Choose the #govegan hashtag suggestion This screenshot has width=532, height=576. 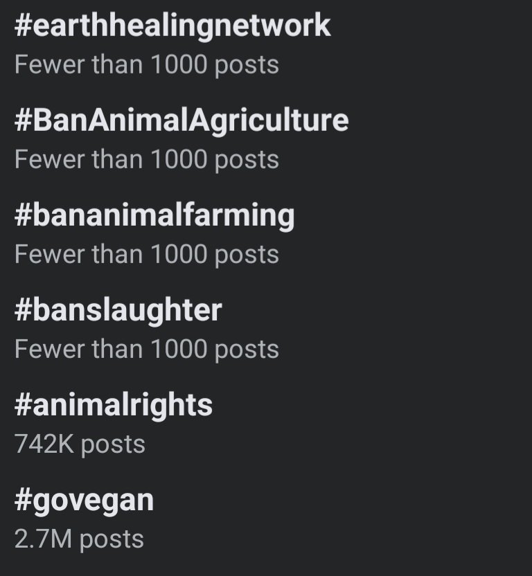[84, 500]
